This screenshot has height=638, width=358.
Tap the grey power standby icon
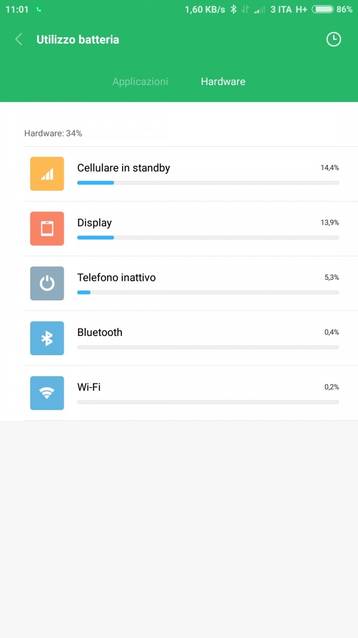(x=47, y=283)
